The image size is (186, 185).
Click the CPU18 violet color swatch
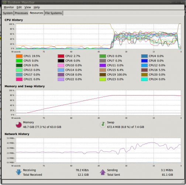point(61,75)
